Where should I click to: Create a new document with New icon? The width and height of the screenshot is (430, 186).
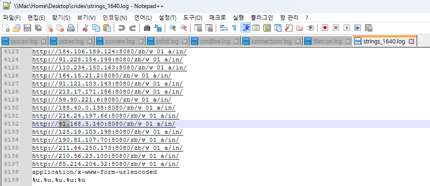pos(6,28)
